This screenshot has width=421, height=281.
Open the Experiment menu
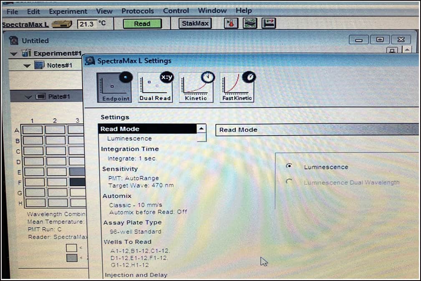click(68, 12)
